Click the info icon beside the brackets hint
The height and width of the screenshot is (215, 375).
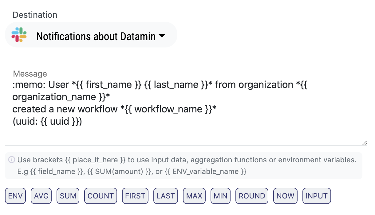pyautogui.click(x=12, y=160)
